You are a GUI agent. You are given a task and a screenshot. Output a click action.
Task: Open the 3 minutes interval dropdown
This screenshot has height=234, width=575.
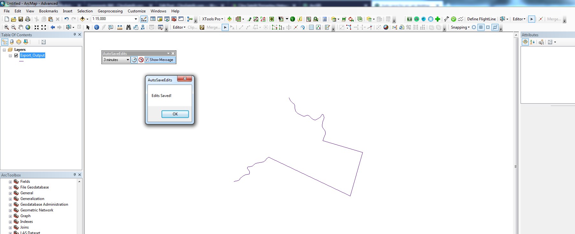coord(128,60)
